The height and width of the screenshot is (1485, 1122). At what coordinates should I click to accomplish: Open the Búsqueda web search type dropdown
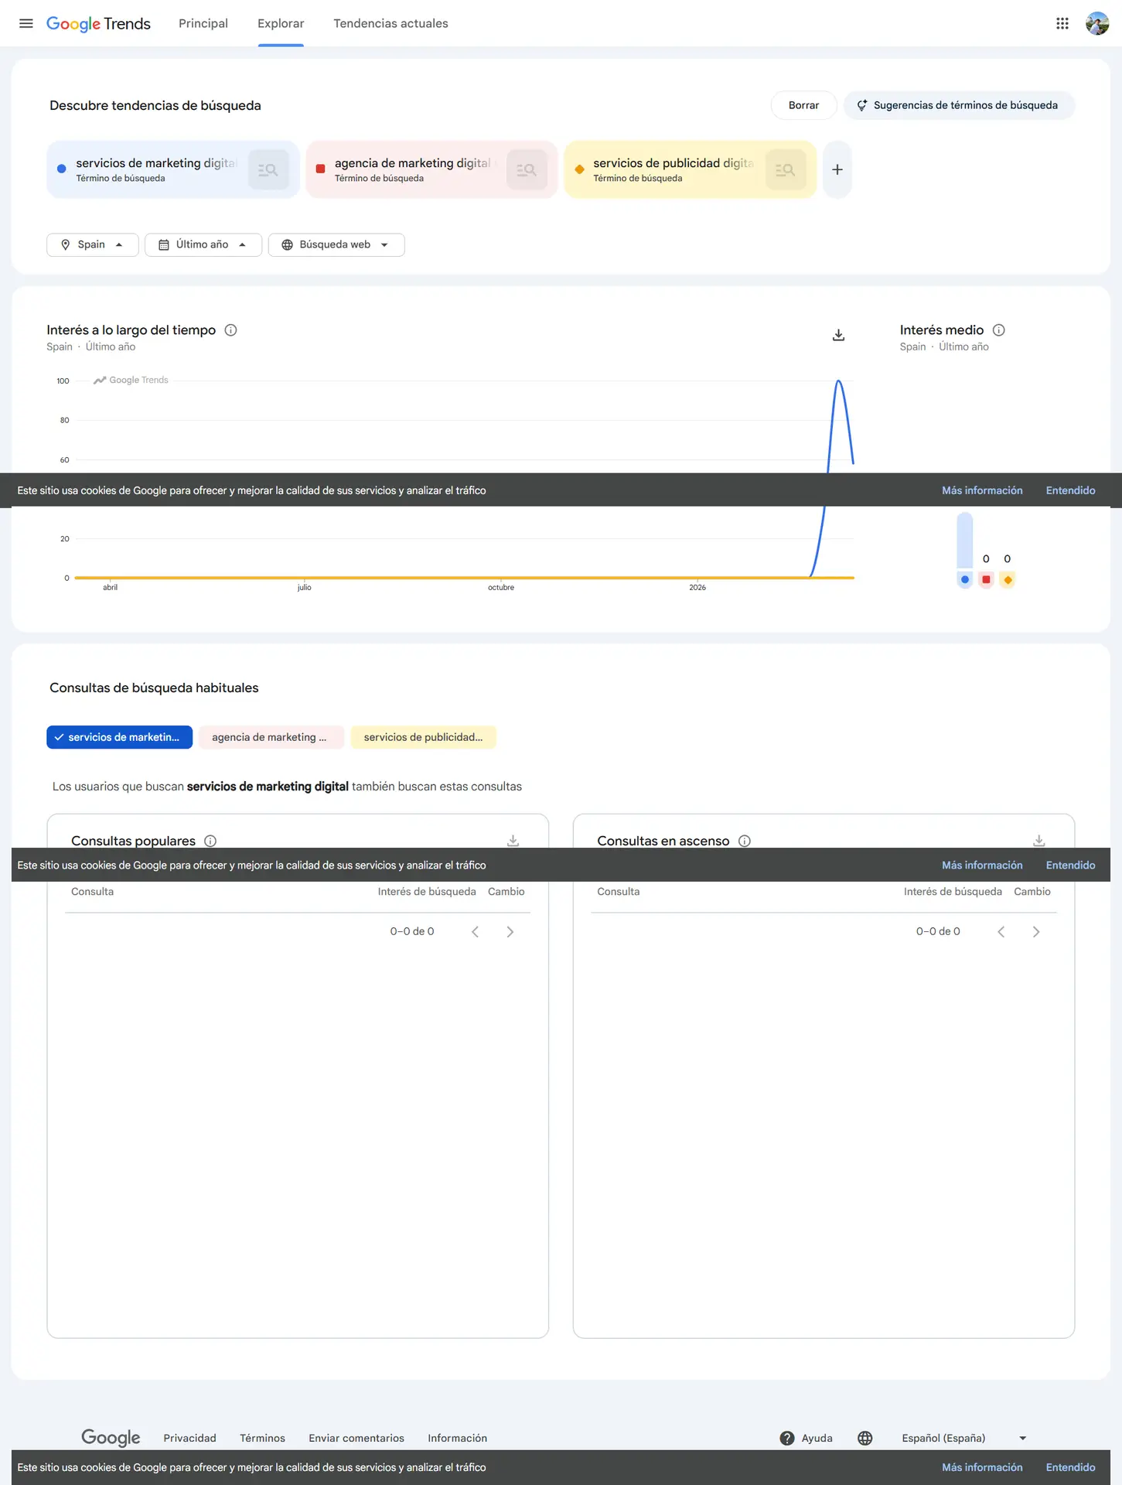[336, 244]
